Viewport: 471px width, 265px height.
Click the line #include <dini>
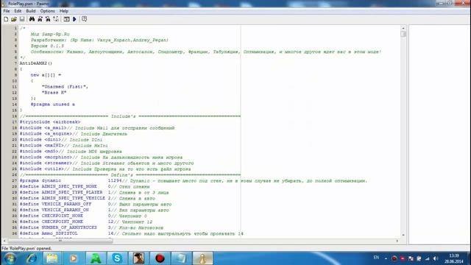pos(61,140)
